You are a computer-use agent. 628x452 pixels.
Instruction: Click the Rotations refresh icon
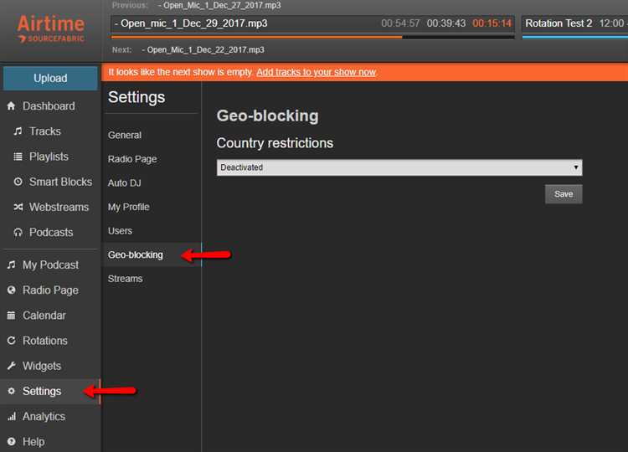(x=11, y=341)
